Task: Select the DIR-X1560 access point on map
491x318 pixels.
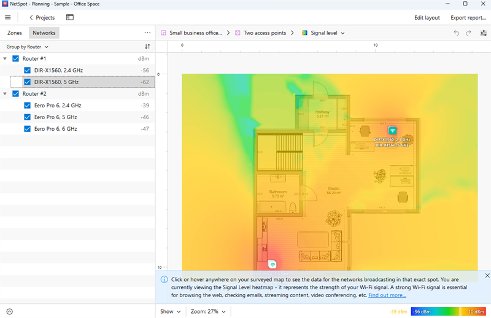Action: 392,130
